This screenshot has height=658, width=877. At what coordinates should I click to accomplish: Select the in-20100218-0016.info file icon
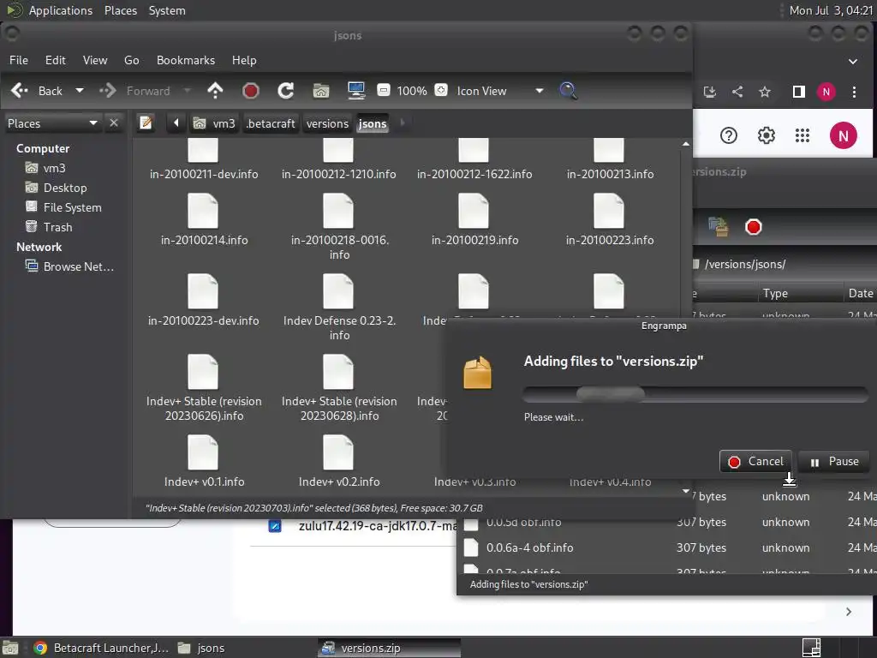pos(338,211)
